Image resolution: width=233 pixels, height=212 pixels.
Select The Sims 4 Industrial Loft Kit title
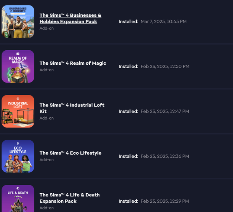pos(72,108)
